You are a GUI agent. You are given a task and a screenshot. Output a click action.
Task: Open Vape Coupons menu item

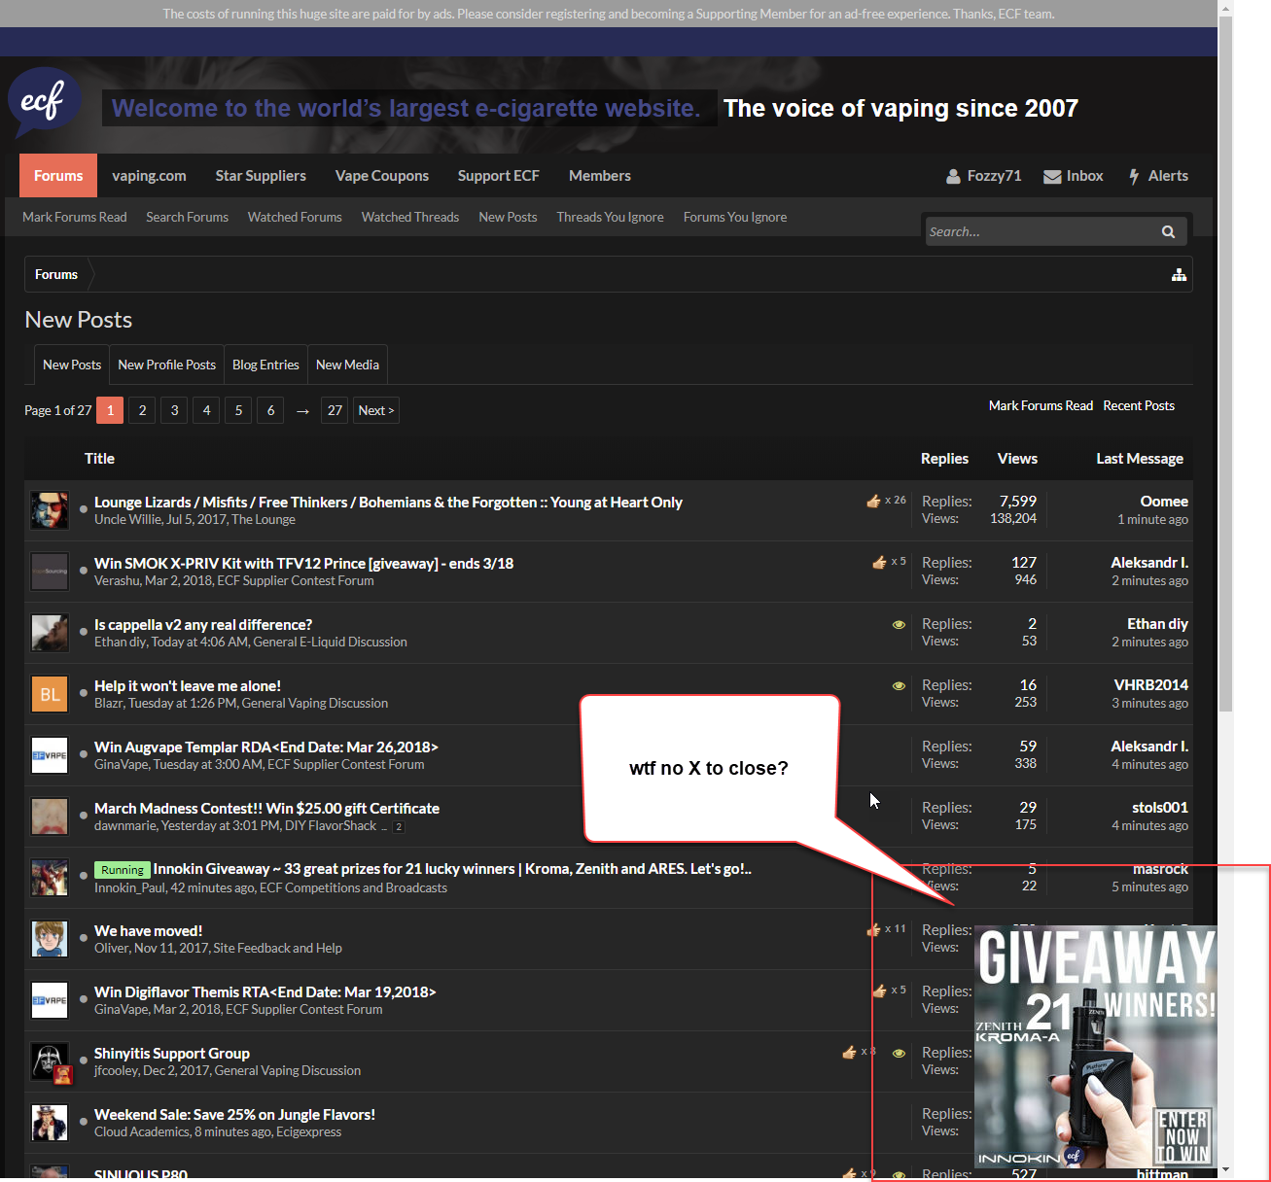[382, 176]
